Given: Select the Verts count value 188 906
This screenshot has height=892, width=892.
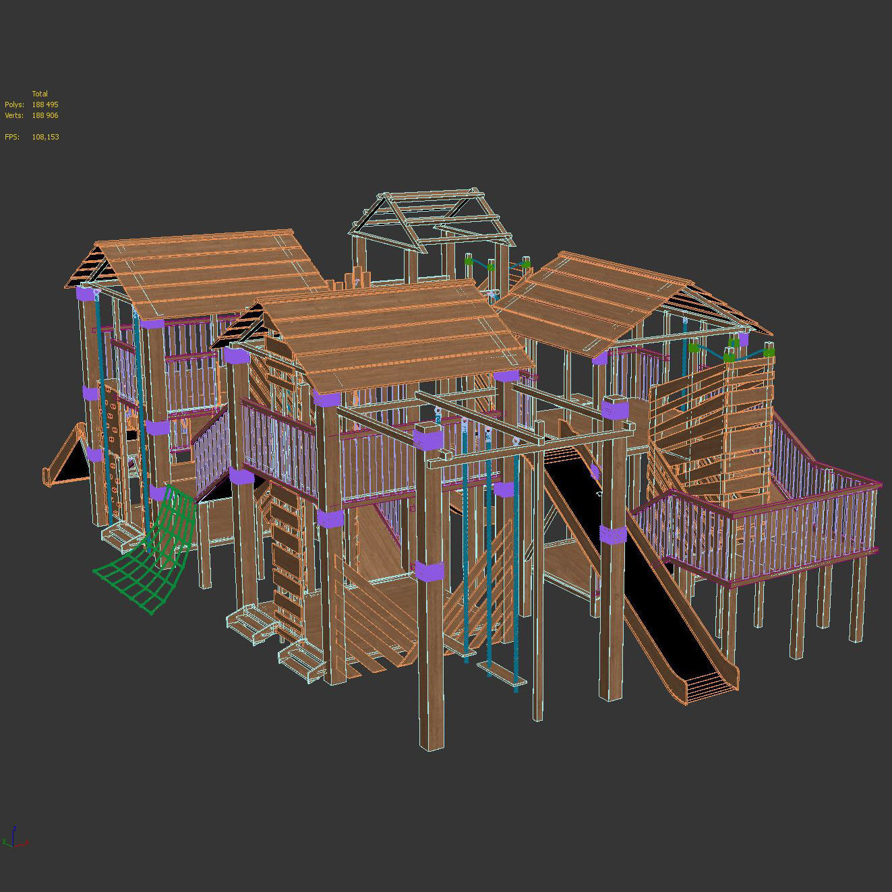Looking at the screenshot, I should [45, 115].
